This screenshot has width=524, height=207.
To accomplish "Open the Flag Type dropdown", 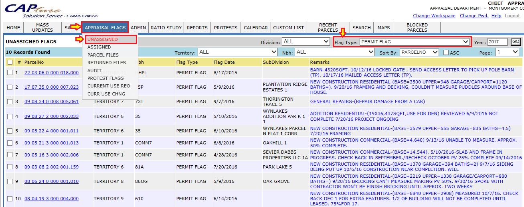I will [x=414, y=42].
